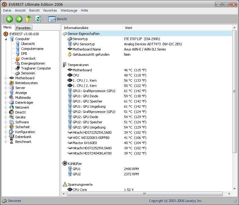Click the green Forward arrow button
This screenshot has height=205, width=239.
[x=19, y=19]
